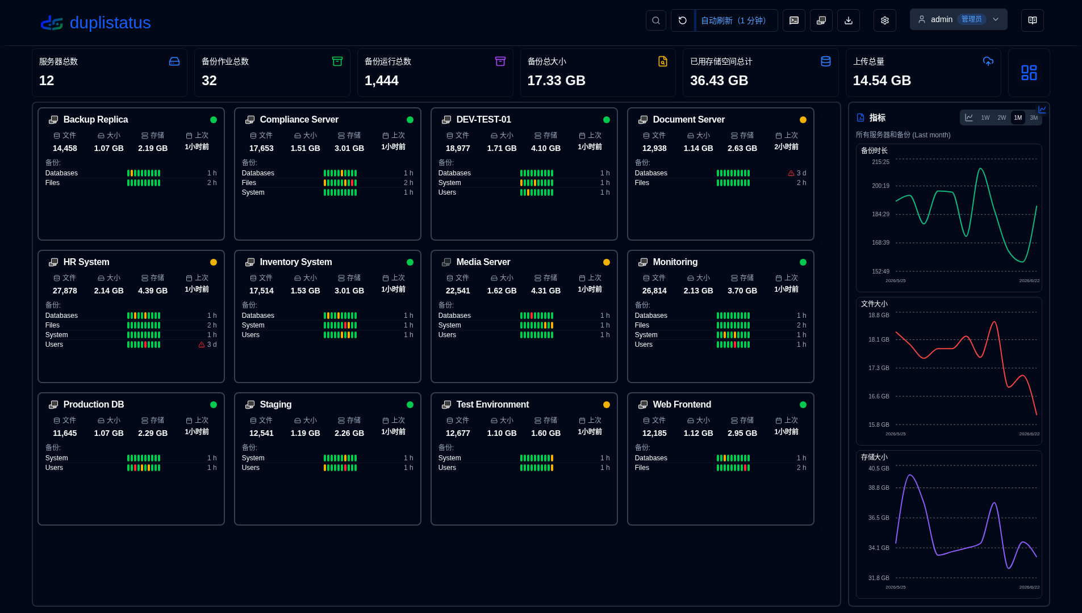This screenshot has height=613, width=1082.
Task: Select the 1W time range
Action: point(985,118)
